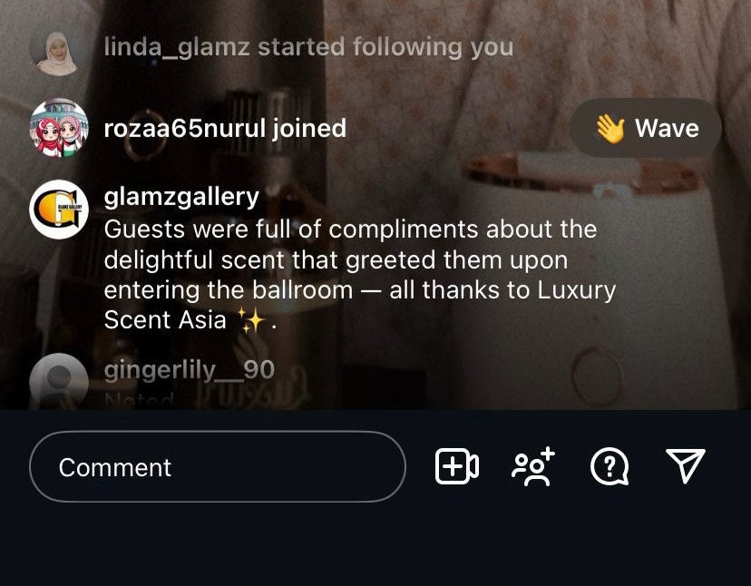Open rozaa65nurul cartoon avatar
751x586 pixels.
(x=59, y=128)
